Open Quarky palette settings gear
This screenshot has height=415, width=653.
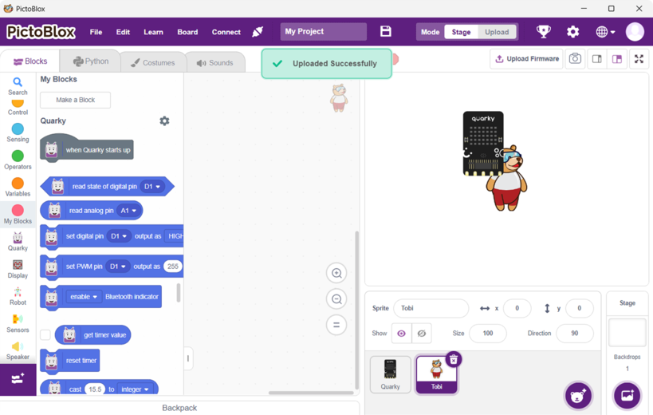(x=164, y=121)
